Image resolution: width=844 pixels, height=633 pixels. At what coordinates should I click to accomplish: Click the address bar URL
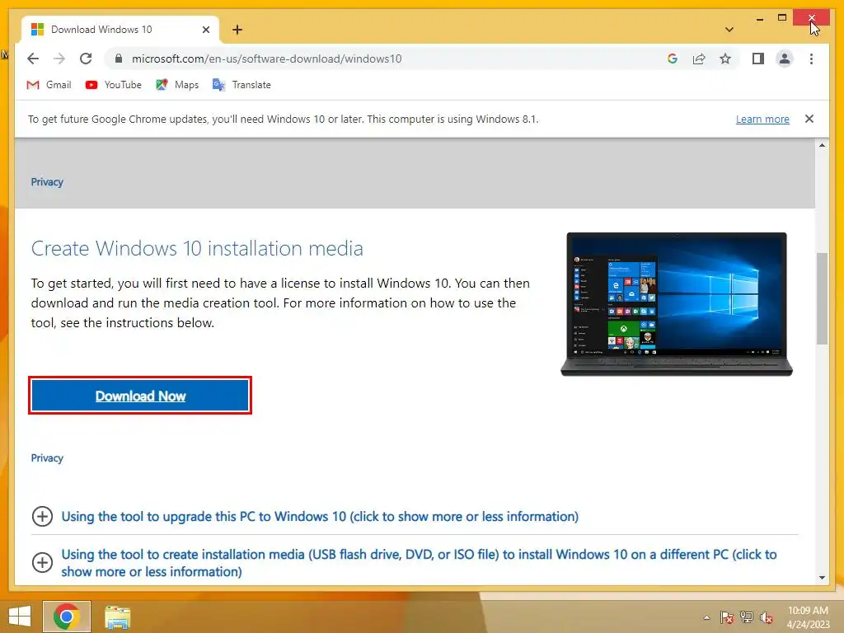coord(266,59)
